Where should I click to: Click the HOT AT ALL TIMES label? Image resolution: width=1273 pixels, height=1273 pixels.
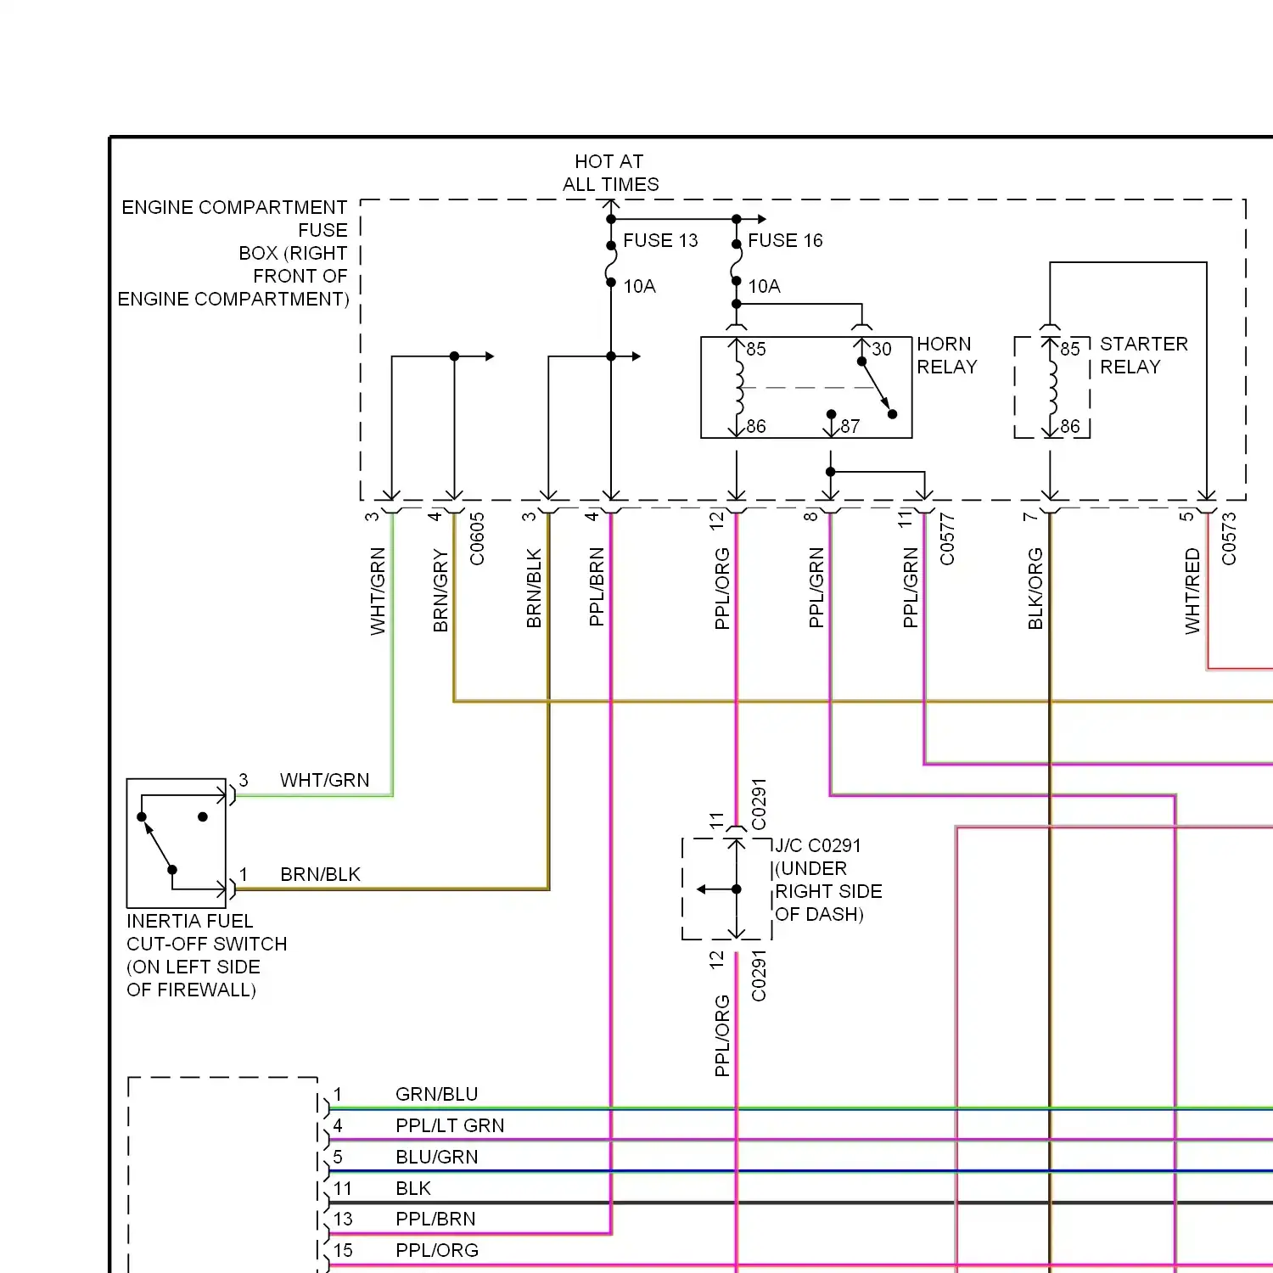click(610, 173)
